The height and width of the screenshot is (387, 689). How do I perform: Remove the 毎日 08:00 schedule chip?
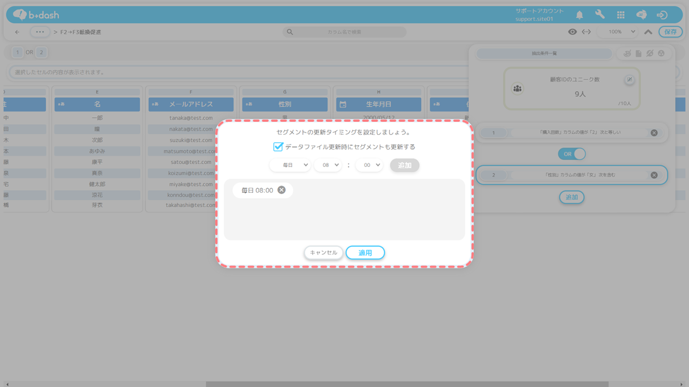pos(281,190)
